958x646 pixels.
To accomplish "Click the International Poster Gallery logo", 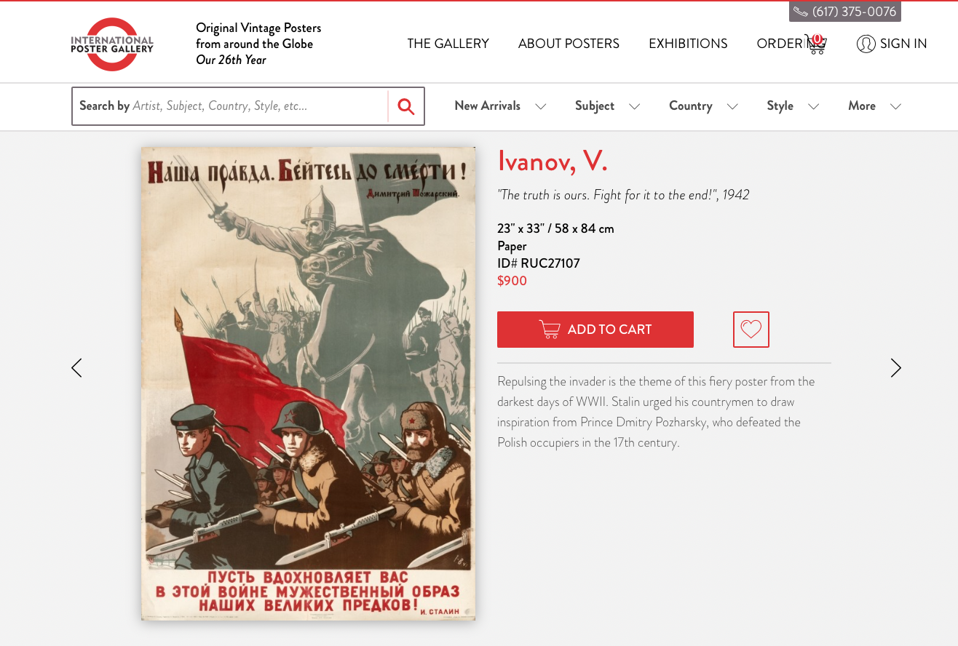I will tap(112, 44).
